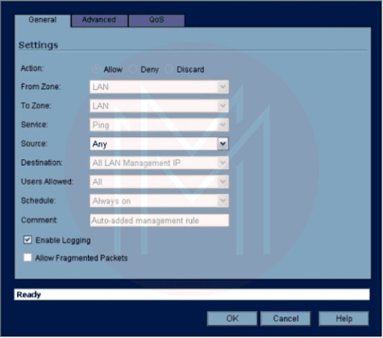Select the Discard action radio button
This screenshot has height=338, width=383.
(x=170, y=69)
